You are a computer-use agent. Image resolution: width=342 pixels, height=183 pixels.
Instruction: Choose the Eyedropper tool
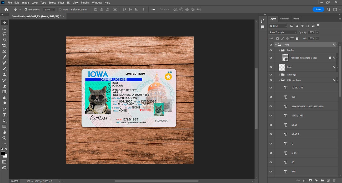point(4,57)
